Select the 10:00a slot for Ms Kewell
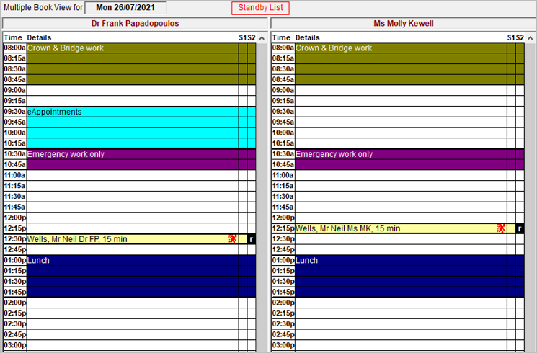This screenshot has width=537, height=353. coord(401,133)
